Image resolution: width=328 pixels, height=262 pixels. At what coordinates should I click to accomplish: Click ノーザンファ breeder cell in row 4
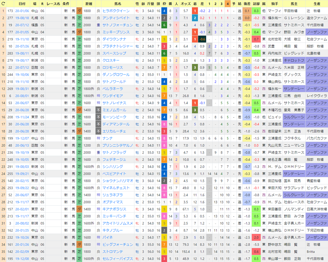(x=317, y=32)
